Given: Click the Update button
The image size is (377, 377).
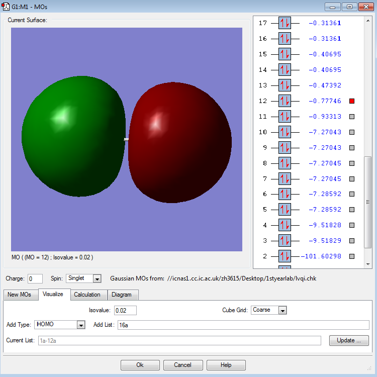Looking at the screenshot, I should tap(349, 340).
